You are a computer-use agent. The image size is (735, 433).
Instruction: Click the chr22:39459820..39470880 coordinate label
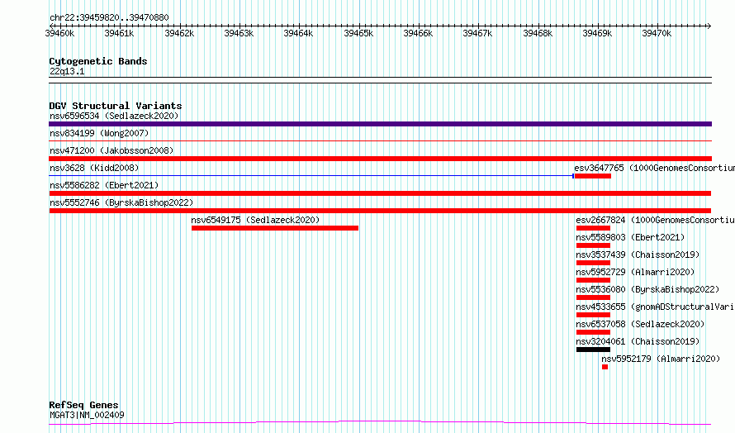click(109, 18)
